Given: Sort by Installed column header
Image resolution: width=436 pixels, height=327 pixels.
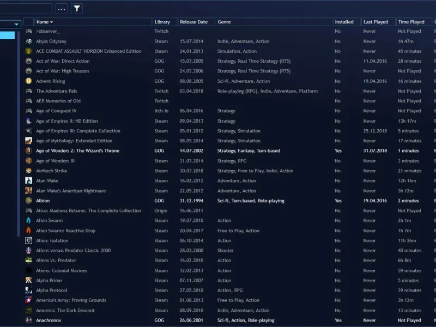Looking at the screenshot, I should pos(347,22).
